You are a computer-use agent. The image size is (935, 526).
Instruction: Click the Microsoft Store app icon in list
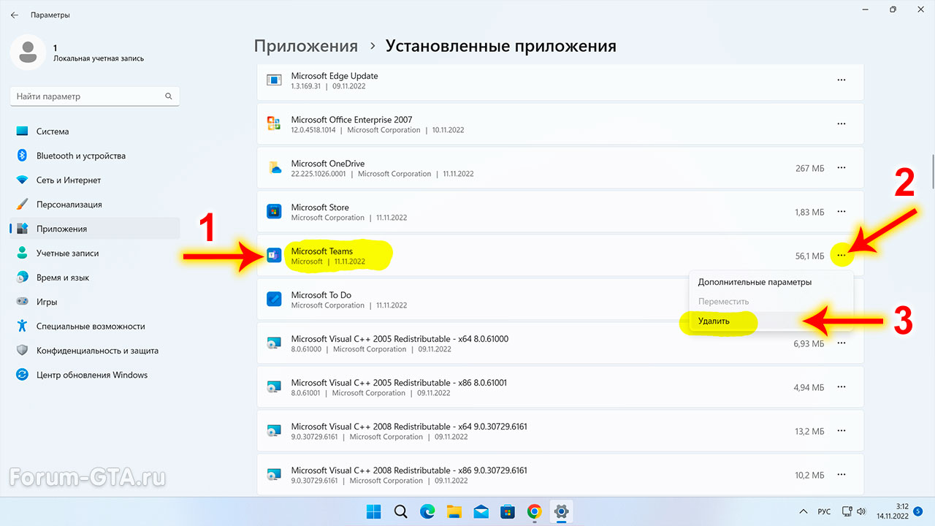coord(274,212)
